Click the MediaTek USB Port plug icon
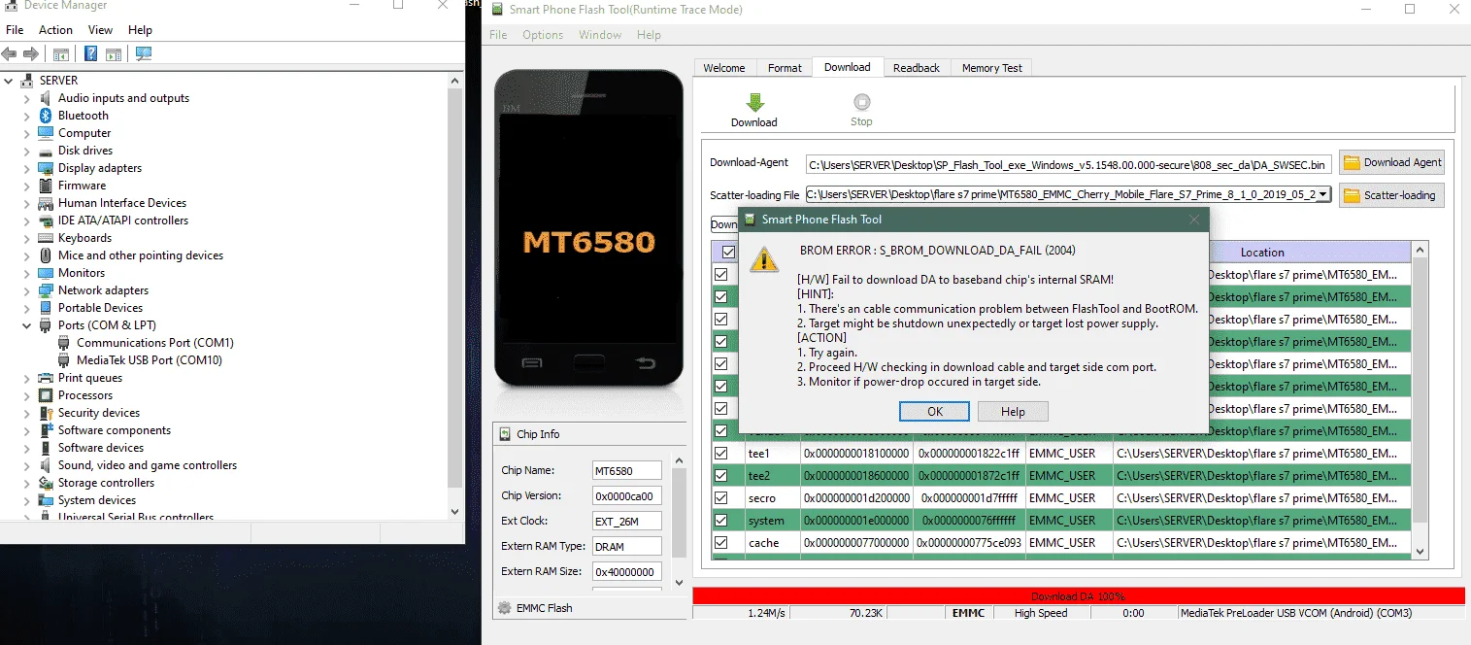The width and height of the screenshot is (1471, 645). click(x=64, y=360)
